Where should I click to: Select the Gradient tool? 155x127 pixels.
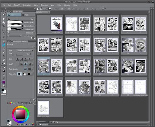4,71
